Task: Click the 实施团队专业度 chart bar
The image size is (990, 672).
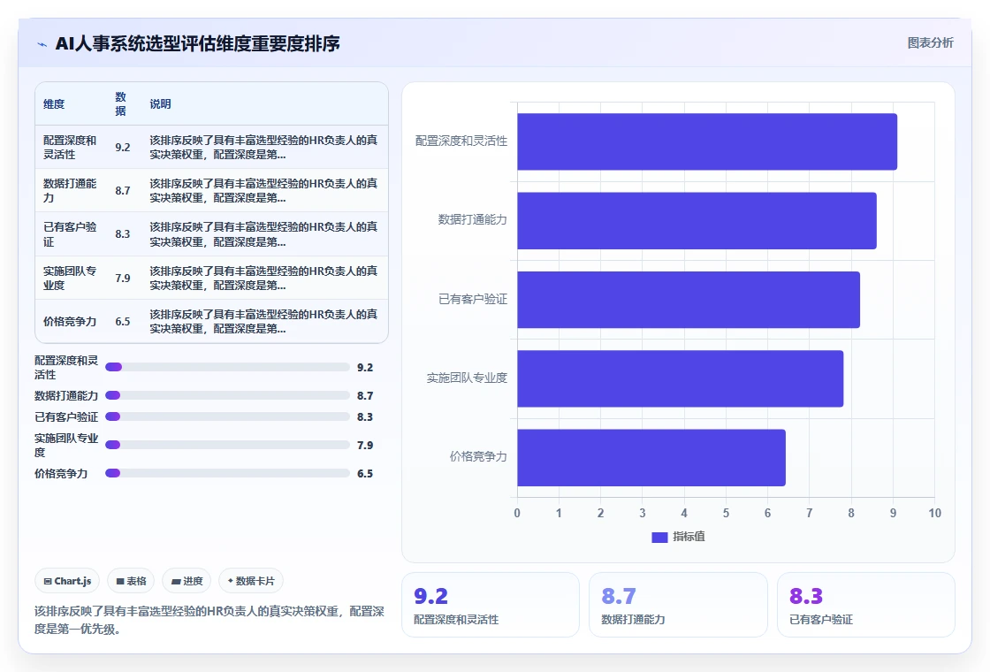Action: (681, 378)
